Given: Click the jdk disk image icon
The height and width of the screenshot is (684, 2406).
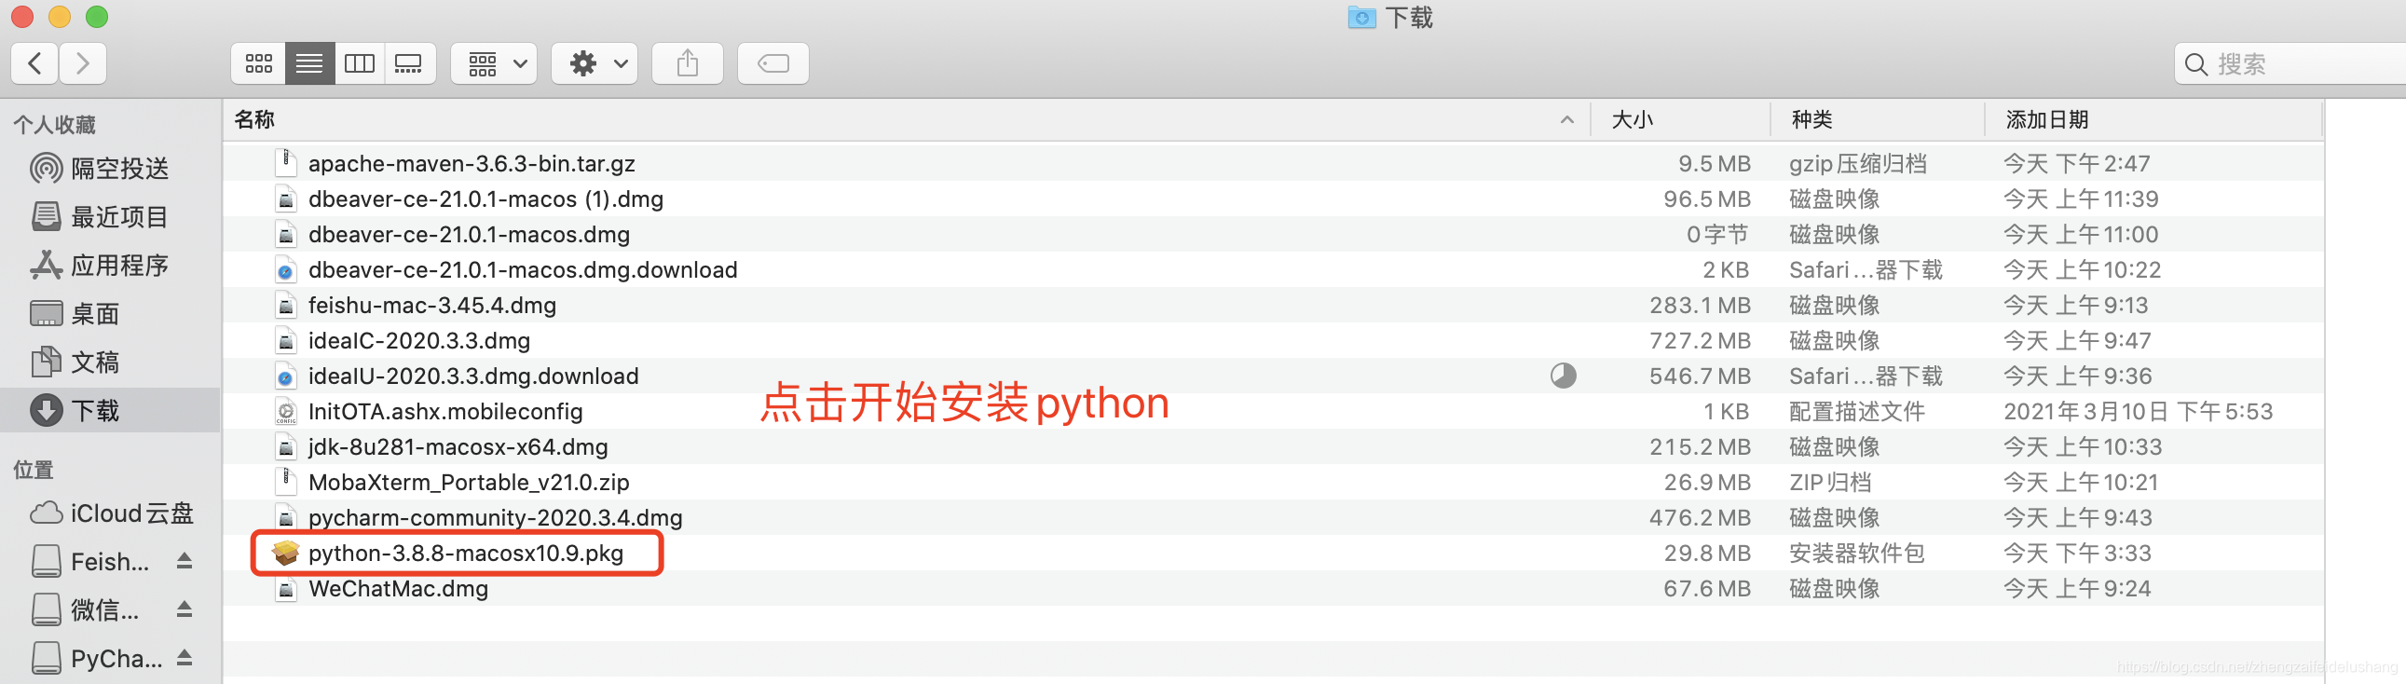Looking at the screenshot, I should click(x=286, y=446).
